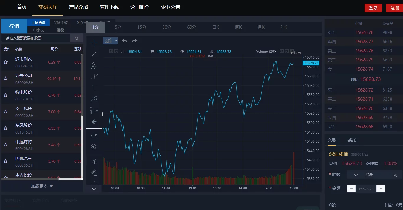Hide the main series using eye icon
Image resolution: width=403 pixels, height=210 pixels.
tap(111, 51)
